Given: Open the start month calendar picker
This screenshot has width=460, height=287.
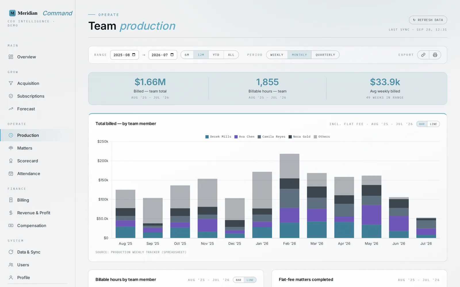Looking at the screenshot, I should (134, 55).
